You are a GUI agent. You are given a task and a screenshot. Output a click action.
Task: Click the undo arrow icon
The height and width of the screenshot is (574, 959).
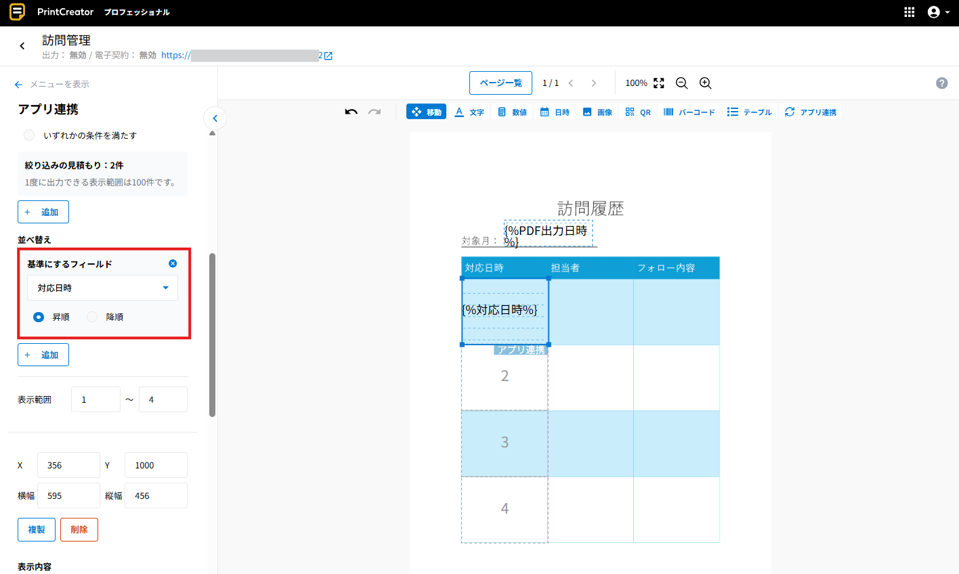tap(351, 112)
